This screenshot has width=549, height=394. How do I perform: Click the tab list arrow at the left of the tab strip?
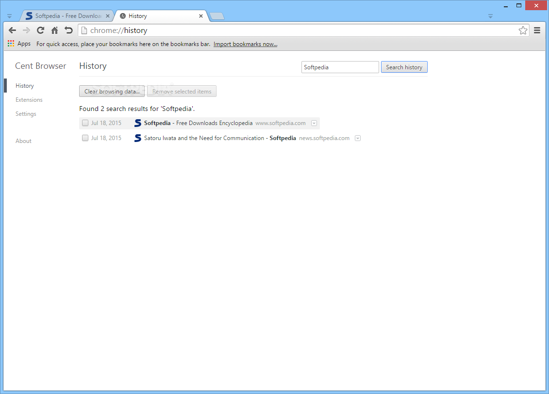coord(9,16)
